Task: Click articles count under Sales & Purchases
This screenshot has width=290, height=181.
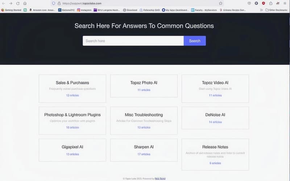Action: click(72, 95)
